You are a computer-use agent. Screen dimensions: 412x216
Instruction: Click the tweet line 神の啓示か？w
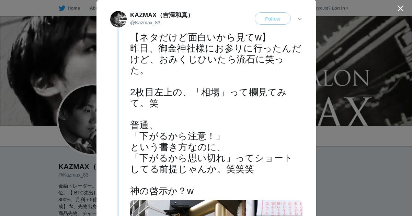[x=162, y=191]
